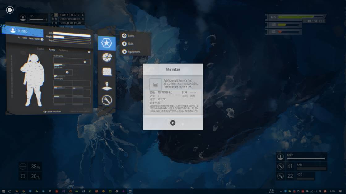Expand the arrow next to Skills counter

pyautogui.click(x=42, y=39)
